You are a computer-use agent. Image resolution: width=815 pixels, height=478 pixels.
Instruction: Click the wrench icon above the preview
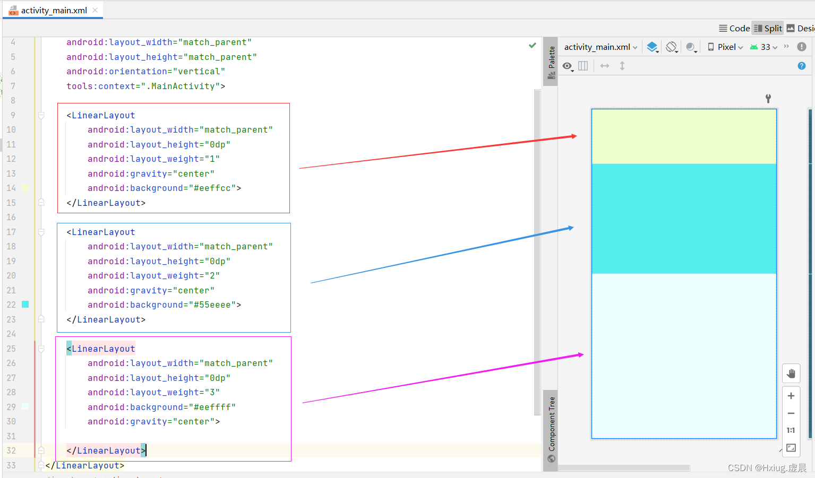point(768,98)
